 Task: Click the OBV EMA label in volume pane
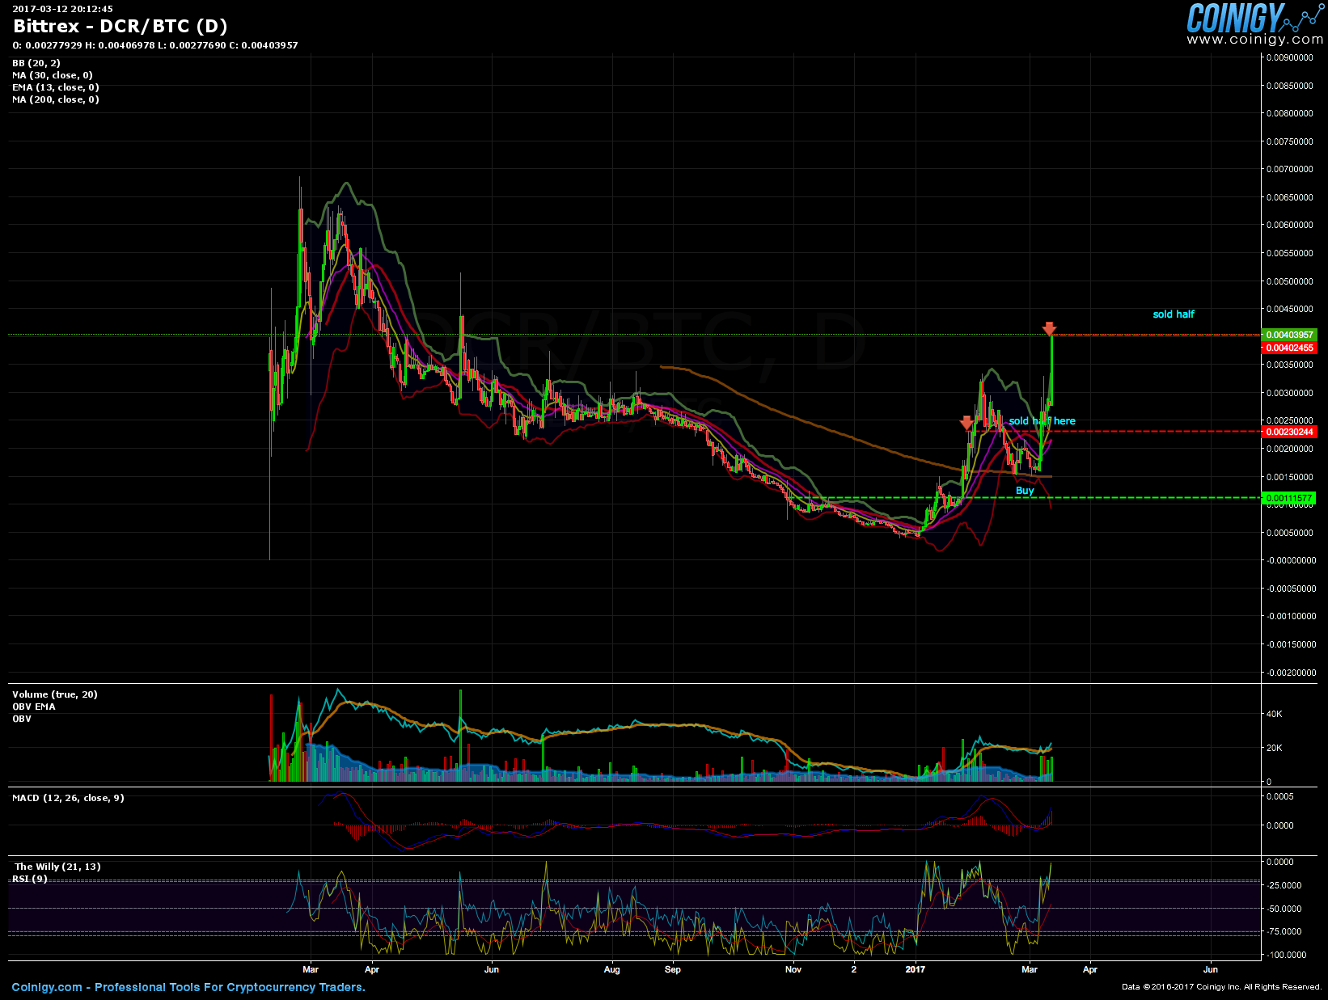34,707
